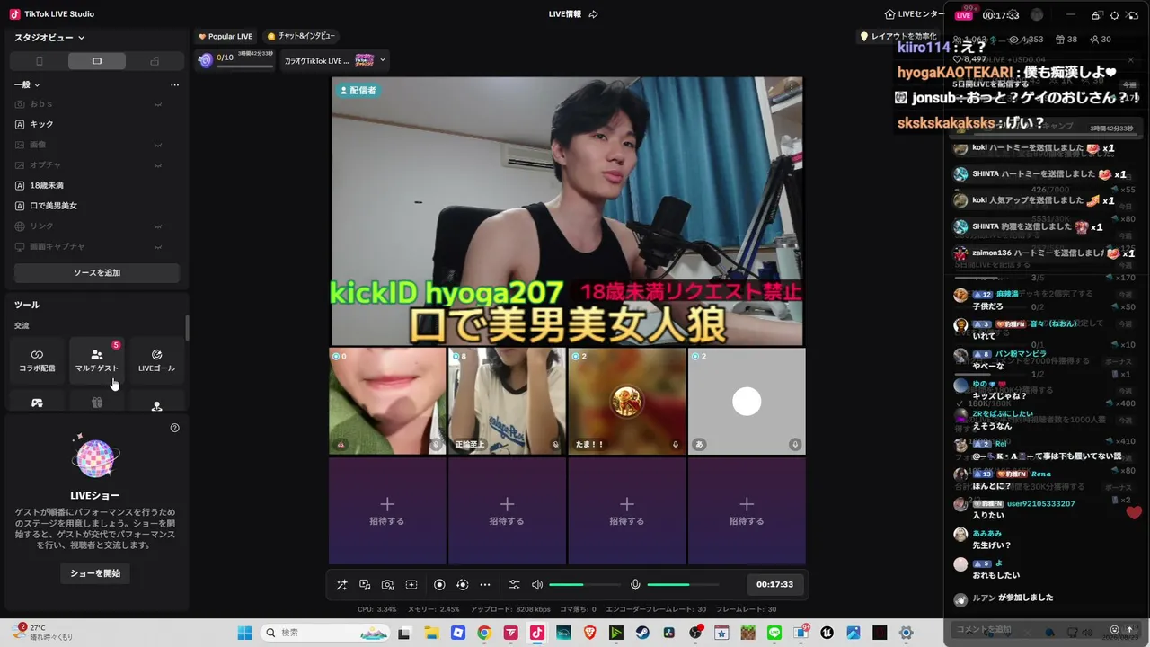Open the scene more-options ellipsis
Viewport: 1150px width, 647px height.
[174, 85]
